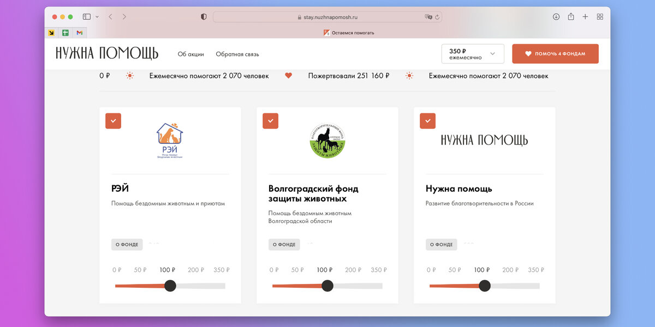Select 50 ₽ on the РЭЙ slider

click(x=140, y=270)
